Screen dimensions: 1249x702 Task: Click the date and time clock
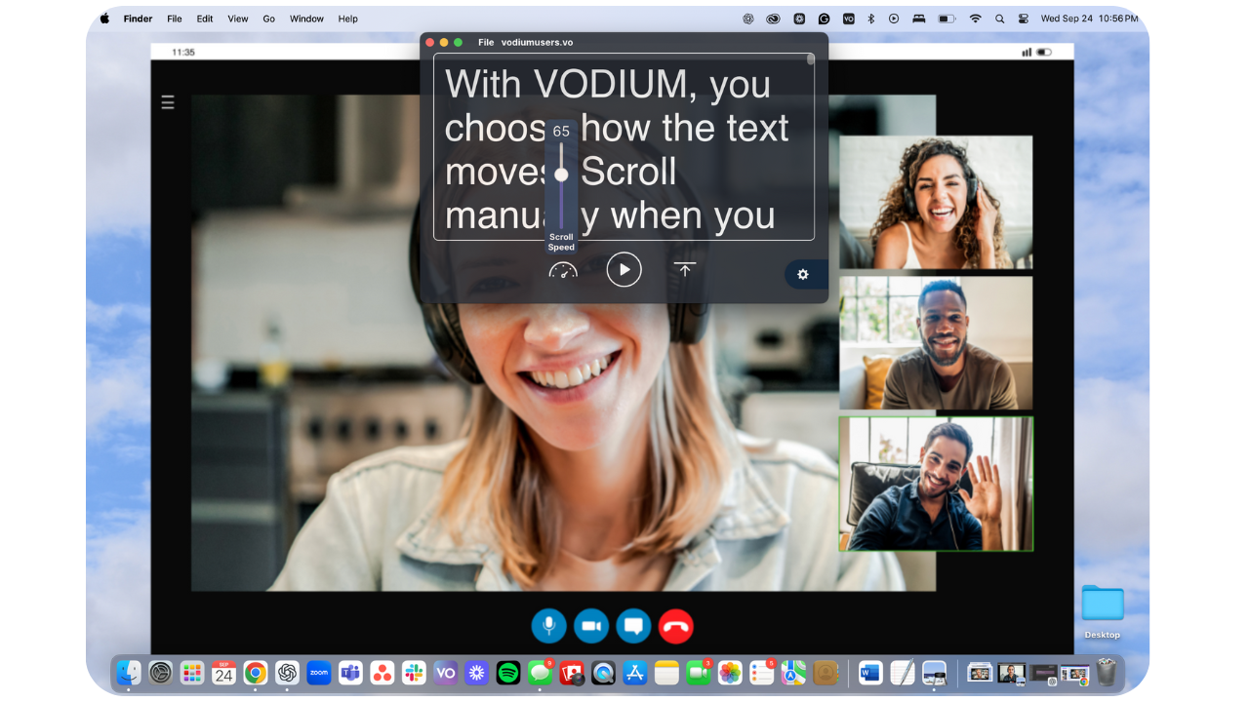click(1088, 19)
